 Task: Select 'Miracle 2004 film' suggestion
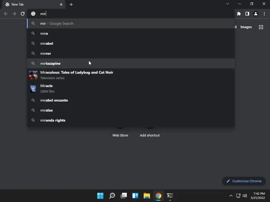(131, 88)
